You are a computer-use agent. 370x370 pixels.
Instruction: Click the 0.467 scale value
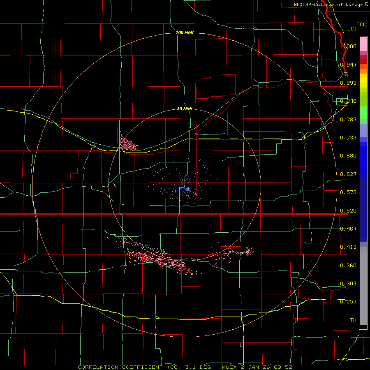(348, 229)
